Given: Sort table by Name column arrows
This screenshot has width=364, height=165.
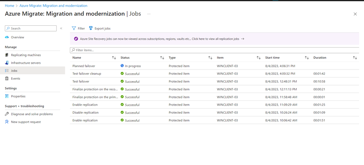Looking at the screenshot, I should point(114,58).
